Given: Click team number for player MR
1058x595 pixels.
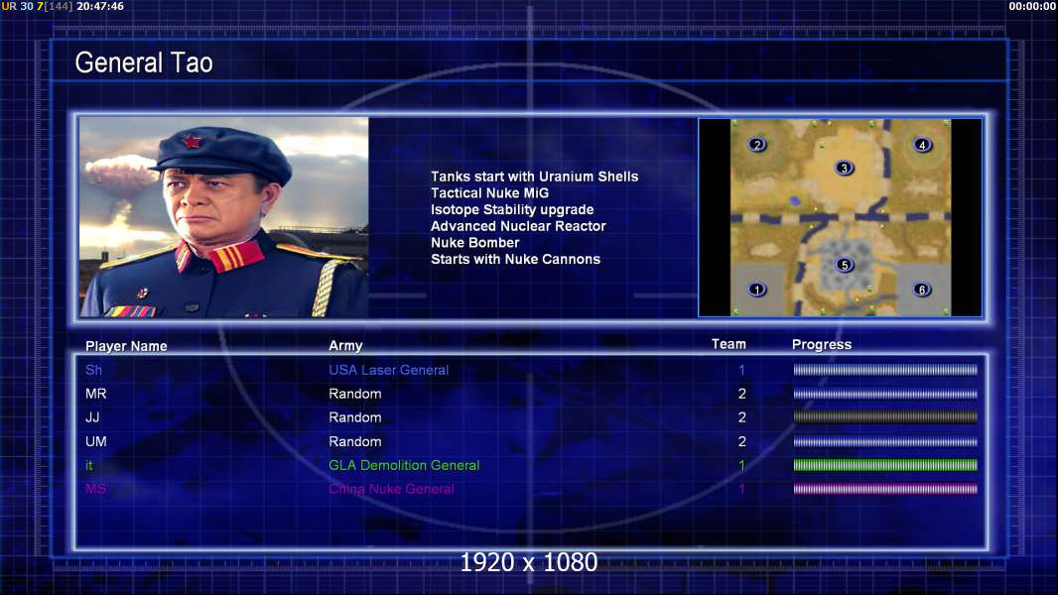Looking at the screenshot, I should click(x=741, y=394).
